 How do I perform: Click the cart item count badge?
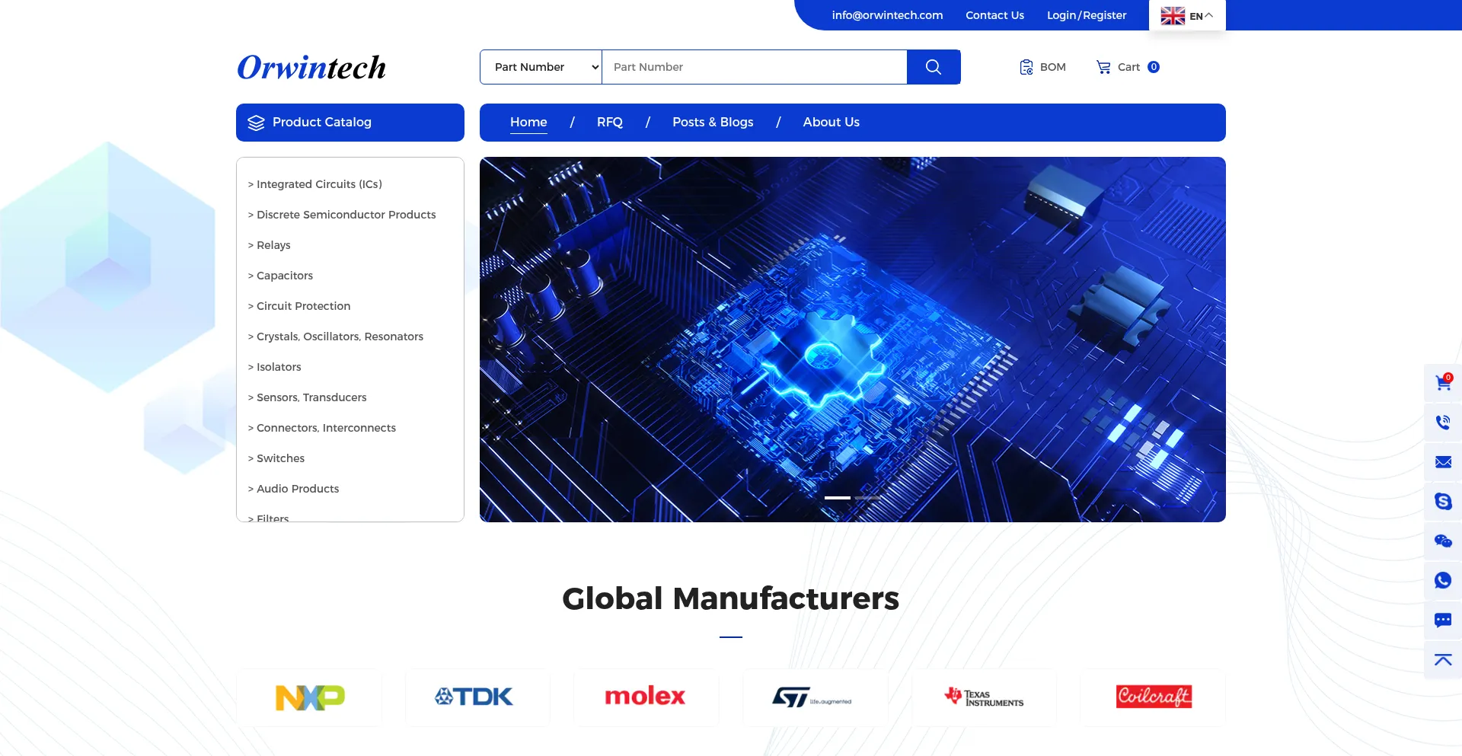tap(1154, 67)
